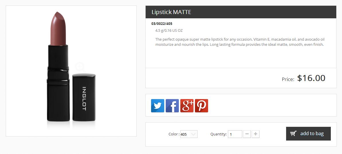Screen dimensions: 342x154
Task: Share lipstick on Google Plus
Action: click(x=187, y=106)
